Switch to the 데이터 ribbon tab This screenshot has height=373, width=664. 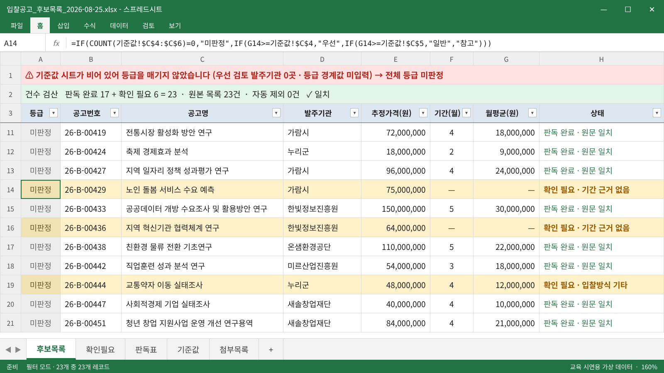click(119, 26)
